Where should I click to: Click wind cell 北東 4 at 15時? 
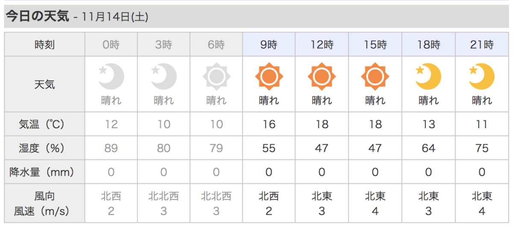(375, 203)
